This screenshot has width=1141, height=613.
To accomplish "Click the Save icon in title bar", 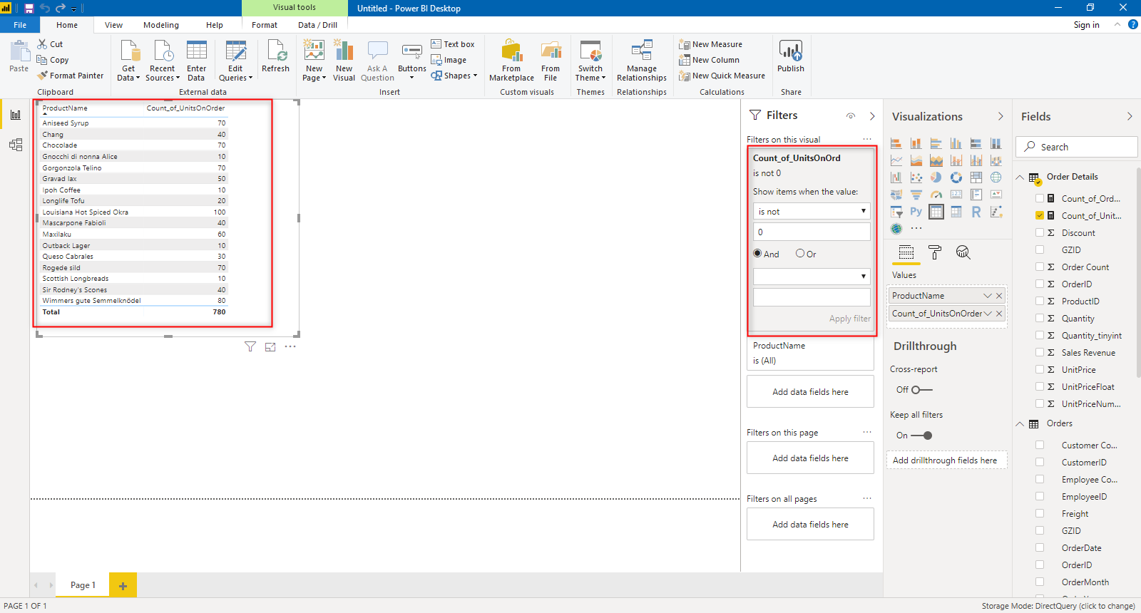I will [29, 9].
